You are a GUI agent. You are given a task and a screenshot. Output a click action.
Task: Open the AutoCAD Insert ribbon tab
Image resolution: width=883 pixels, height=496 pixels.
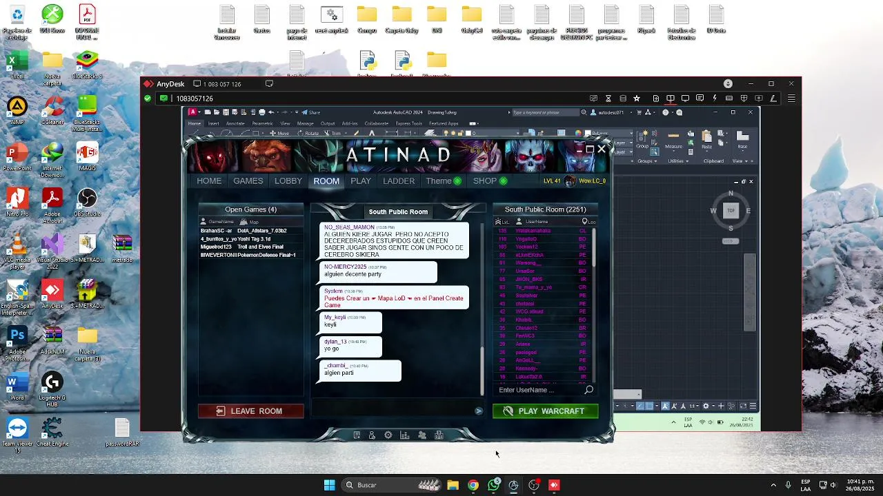tap(214, 124)
